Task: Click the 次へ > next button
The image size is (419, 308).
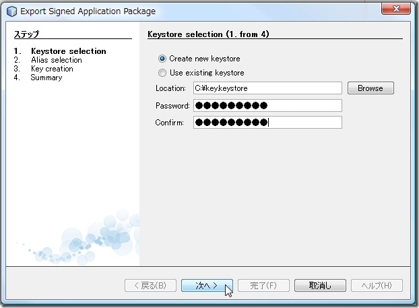Action: click(207, 286)
